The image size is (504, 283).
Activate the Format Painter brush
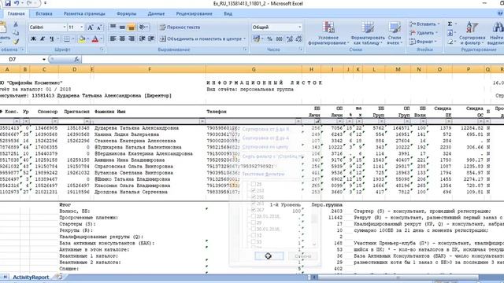tap(16, 42)
